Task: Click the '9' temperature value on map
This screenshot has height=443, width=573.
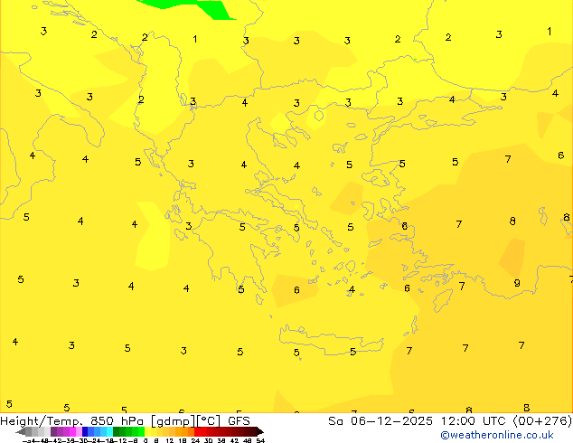Action: coord(517,283)
